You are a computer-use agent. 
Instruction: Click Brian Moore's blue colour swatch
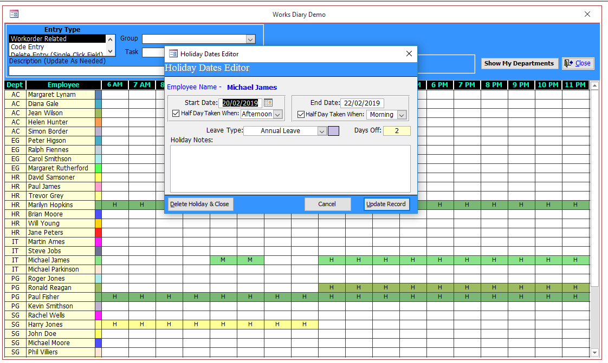click(x=99, y=214)
